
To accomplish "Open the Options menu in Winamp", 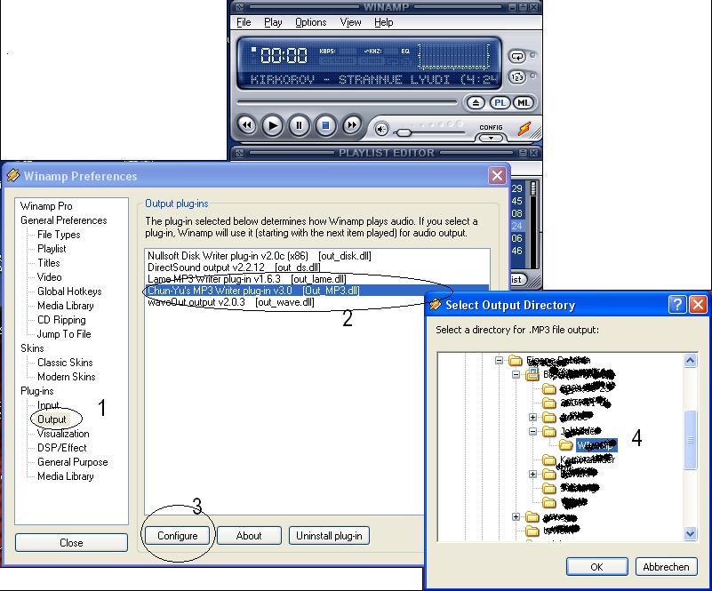I will [310, 22].
